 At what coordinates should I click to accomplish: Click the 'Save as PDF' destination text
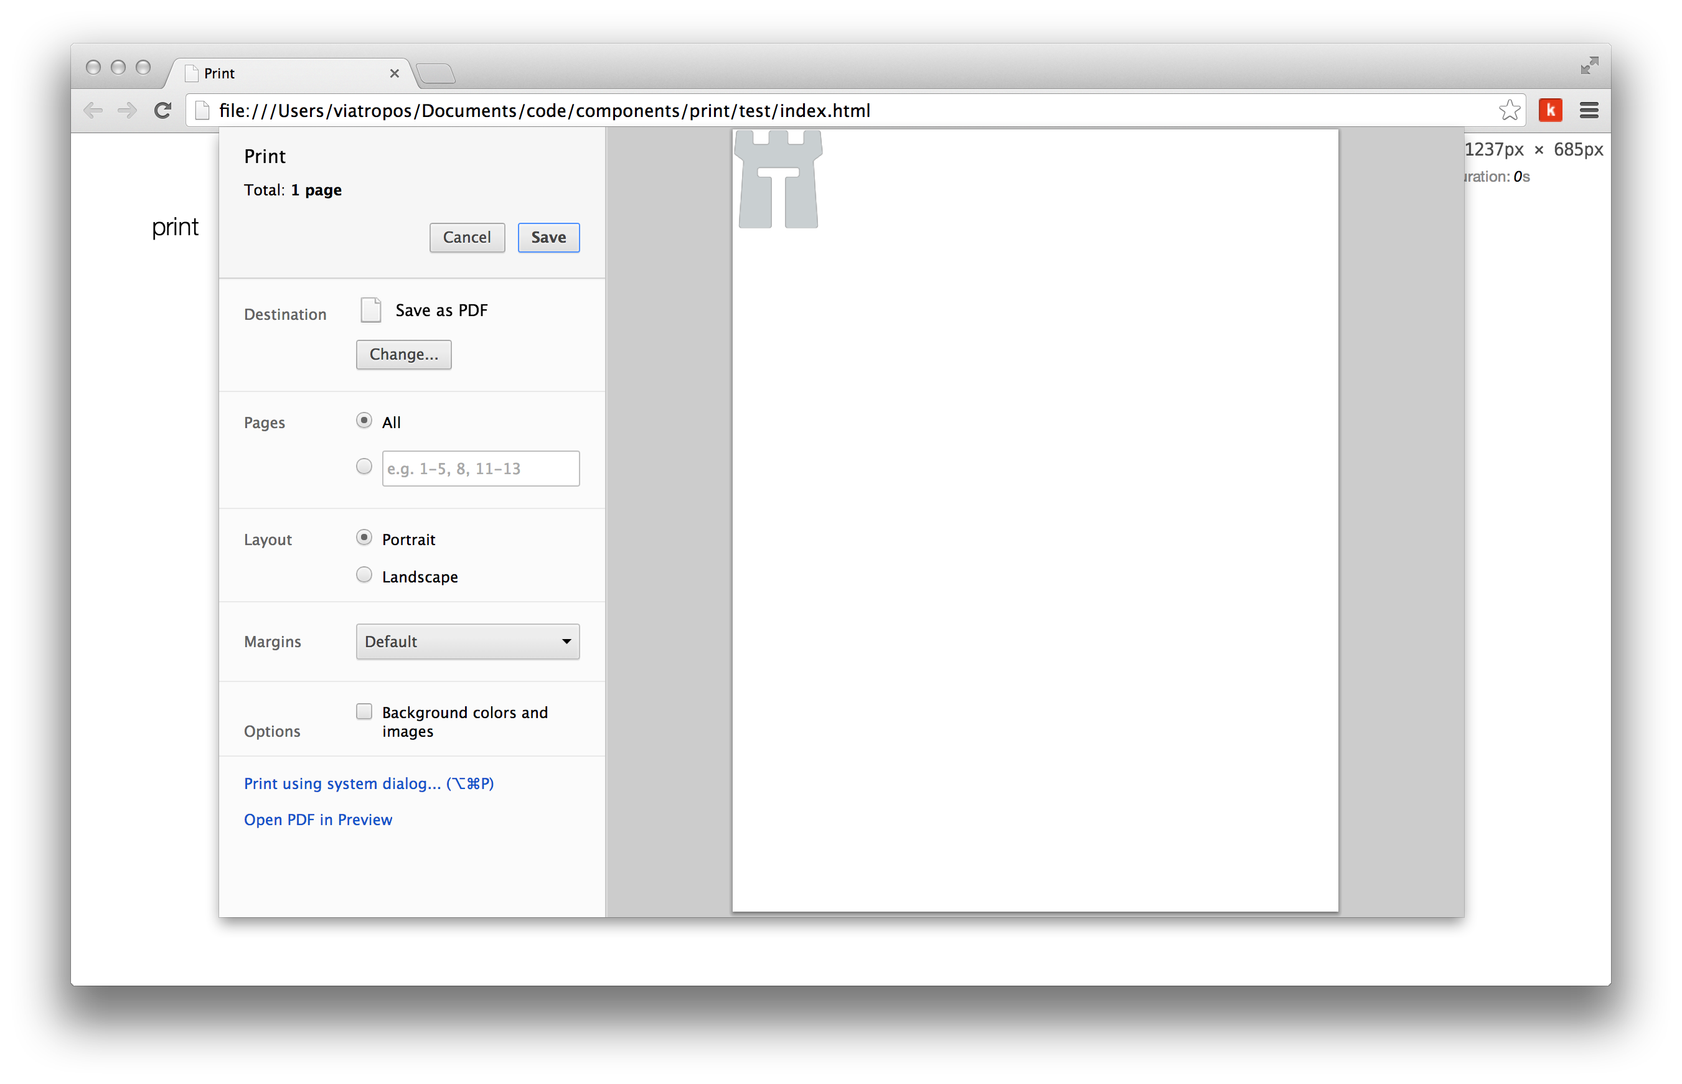441,311
